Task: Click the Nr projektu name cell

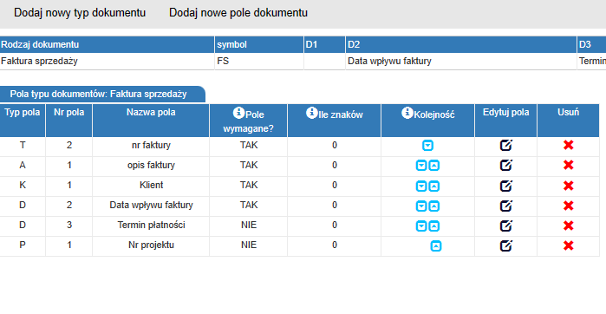Action: tap(151, 245)
